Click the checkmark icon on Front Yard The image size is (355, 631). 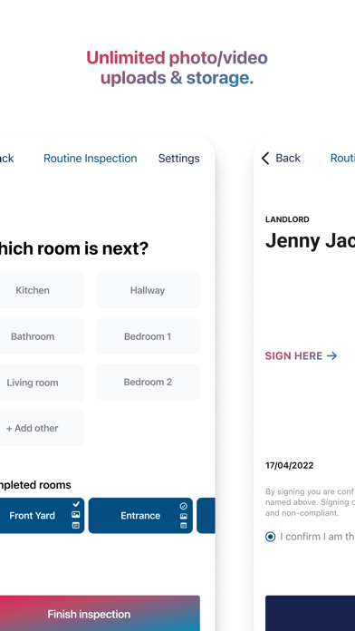(x=76, y=504)
